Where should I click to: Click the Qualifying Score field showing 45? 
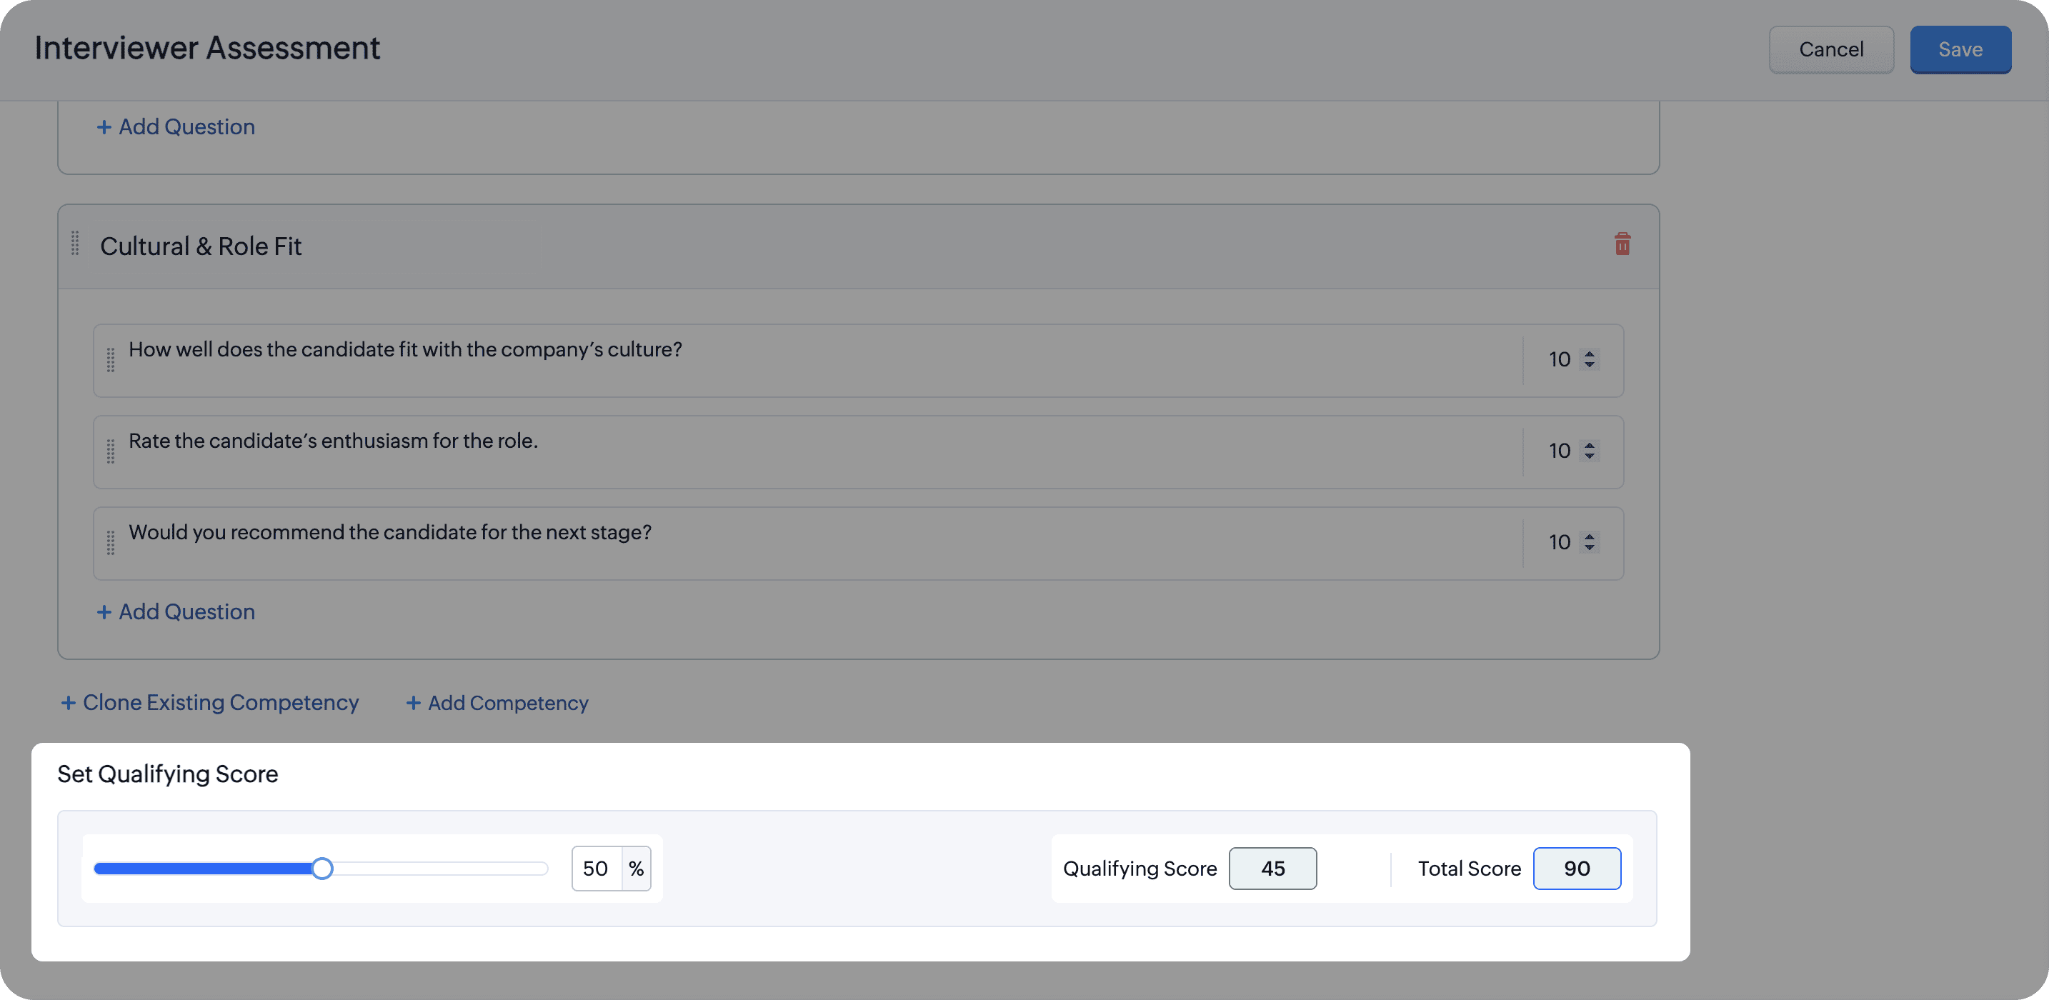click(1272, 869)
